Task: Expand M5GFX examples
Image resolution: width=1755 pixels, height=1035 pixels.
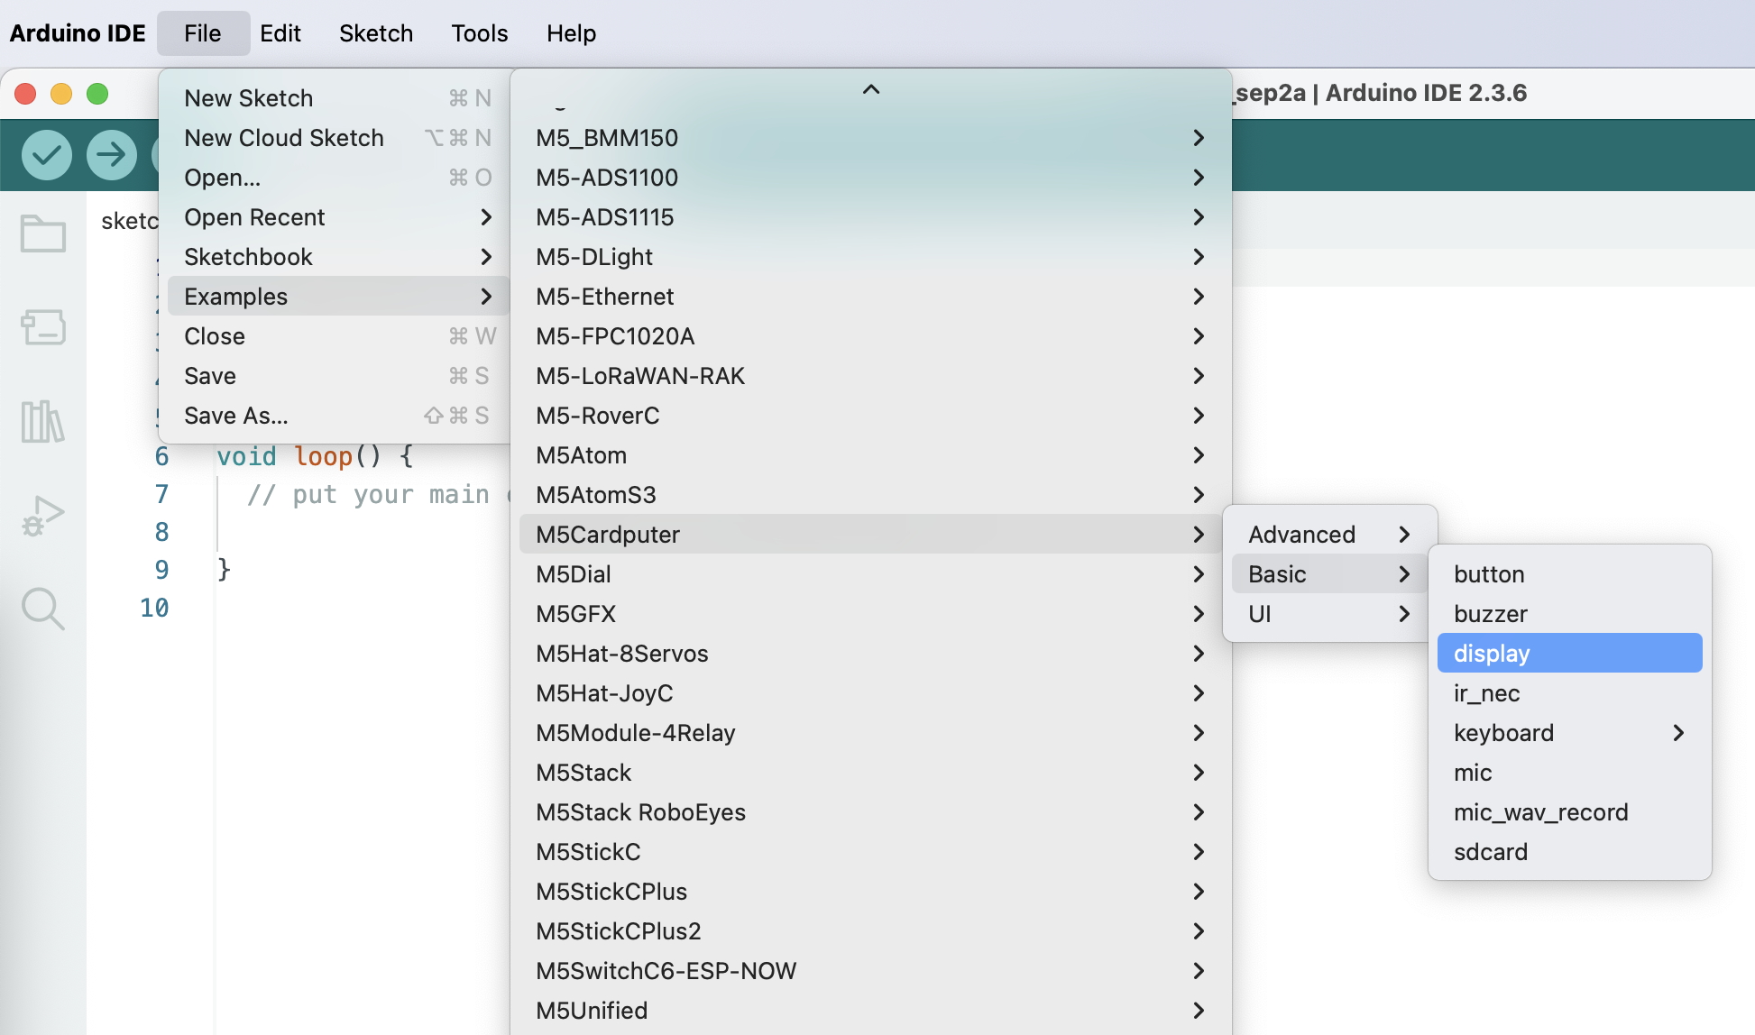Action: coord(870,614)
